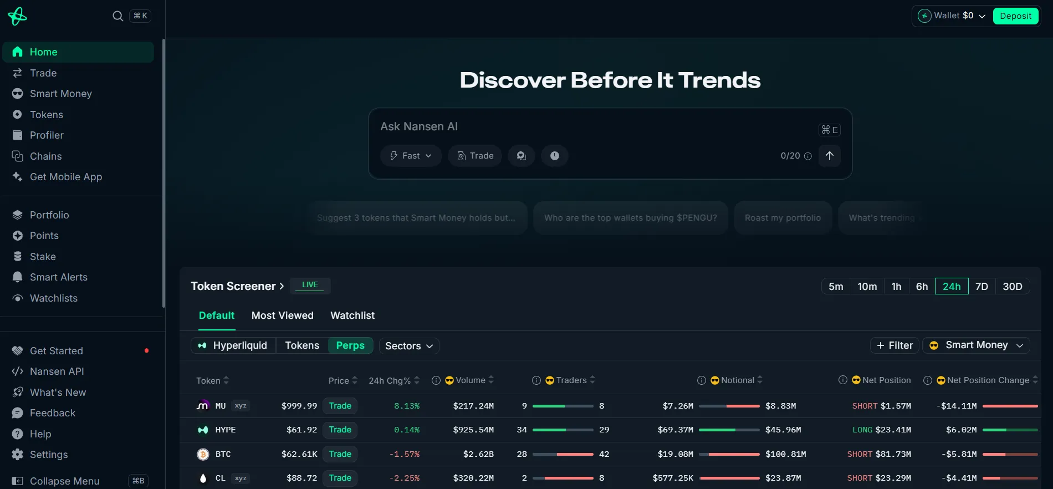Switch to the Default tab
Image resolution: width=1053 pixels, height=489 pixels.
[217, 315]
